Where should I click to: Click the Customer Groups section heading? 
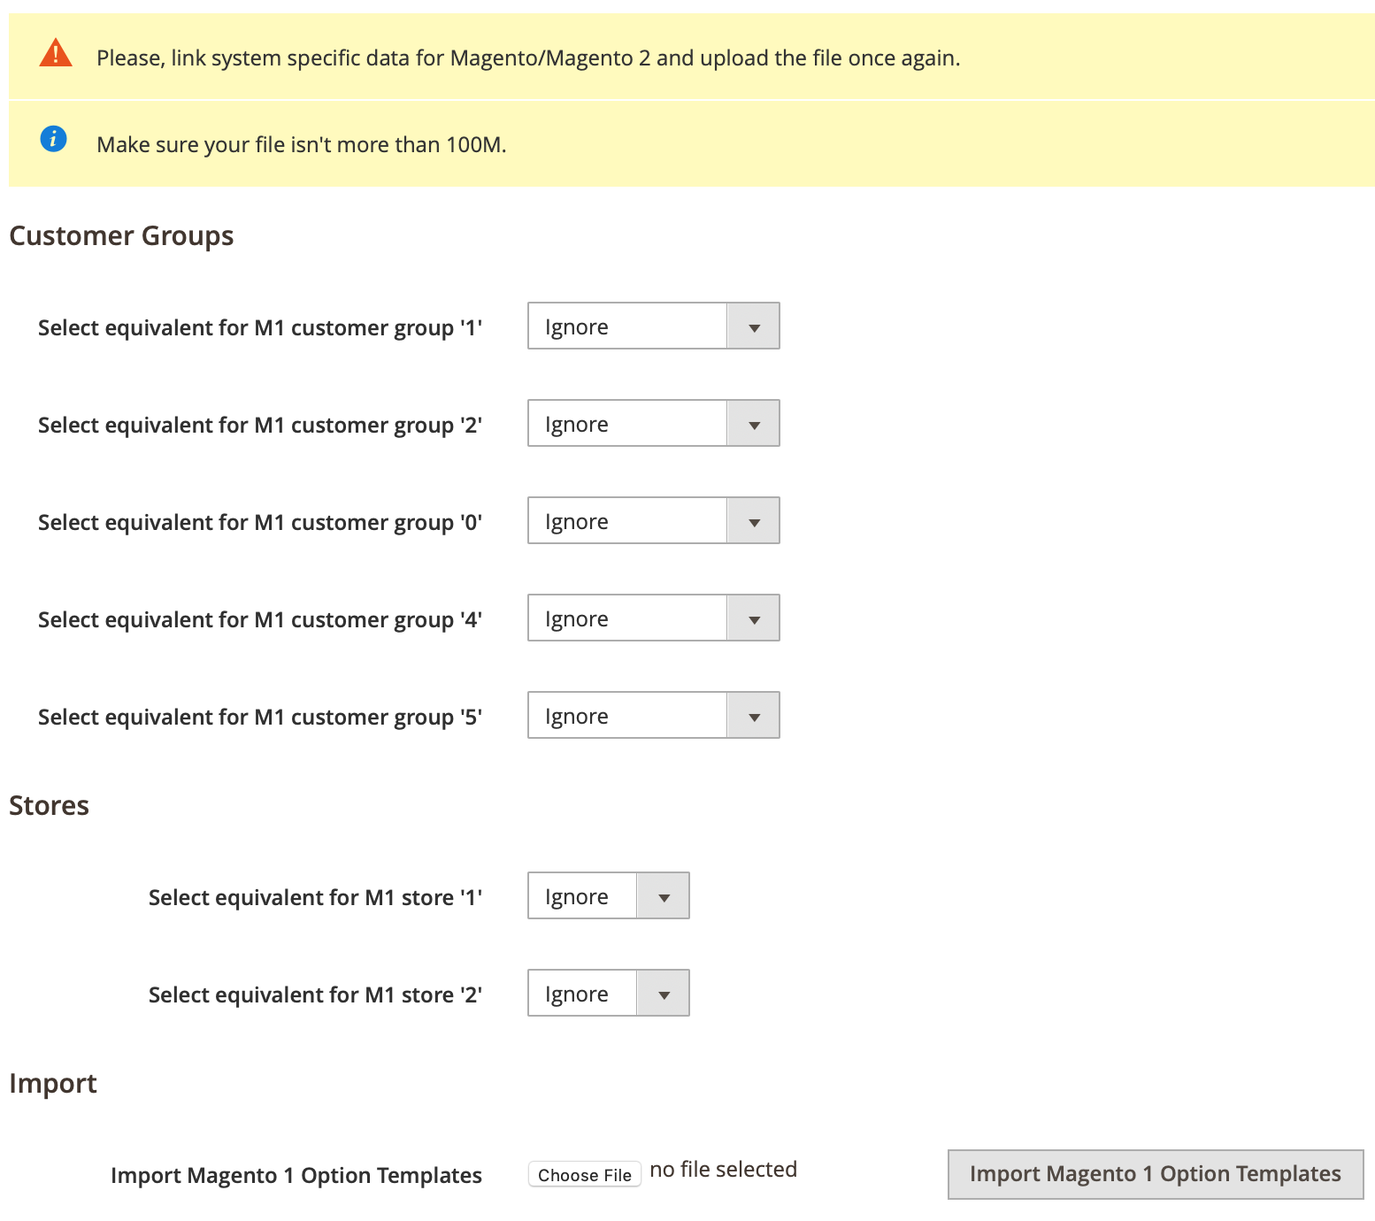click(121, 236)
